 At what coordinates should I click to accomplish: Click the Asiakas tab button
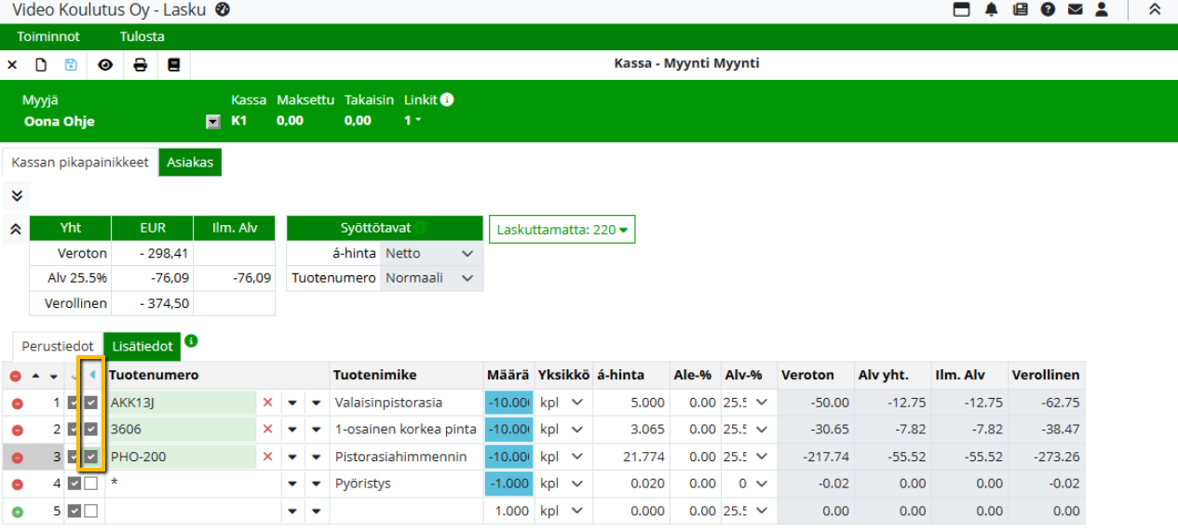[190, 162]
